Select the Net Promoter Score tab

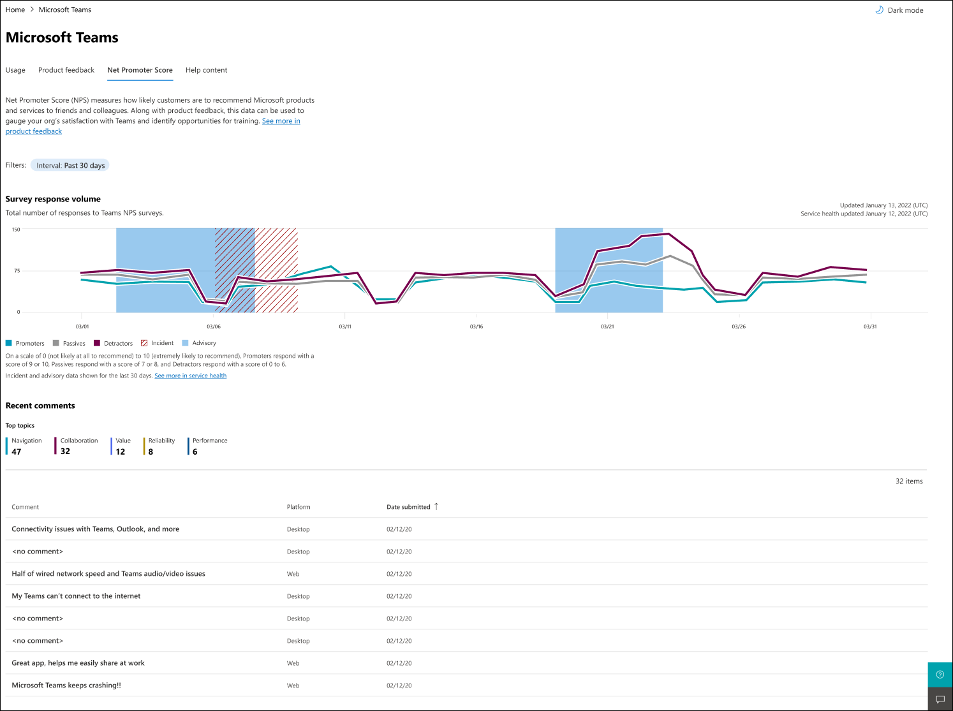click(140, 70)
